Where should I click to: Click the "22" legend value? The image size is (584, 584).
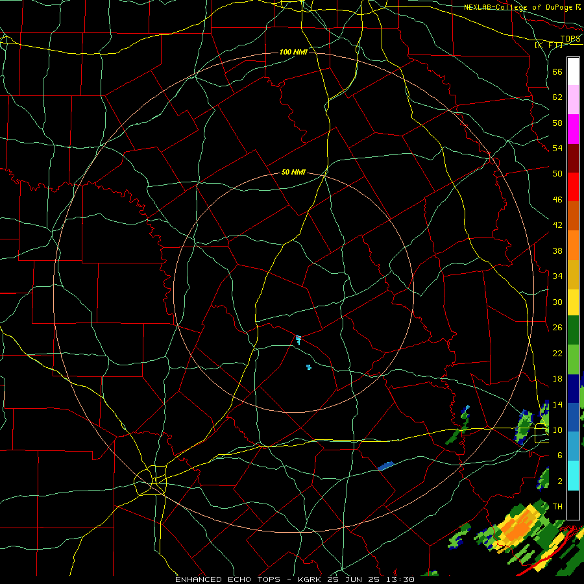557,353
